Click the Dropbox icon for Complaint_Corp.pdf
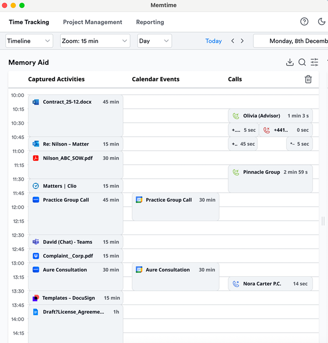 coord(36,256)
